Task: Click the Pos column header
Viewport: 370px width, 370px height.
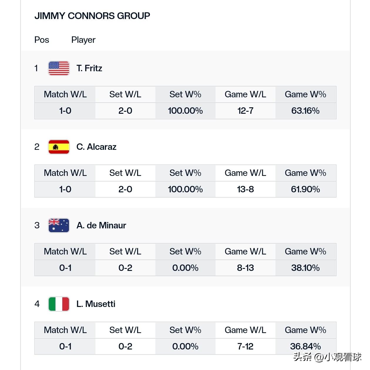Action: click(42, 40)
